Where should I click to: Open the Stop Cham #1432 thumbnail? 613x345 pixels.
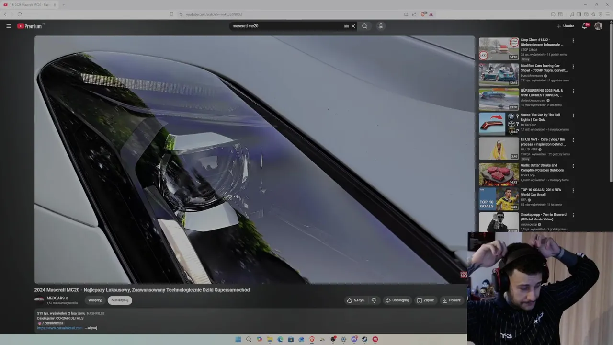click(x=499, y=49)
